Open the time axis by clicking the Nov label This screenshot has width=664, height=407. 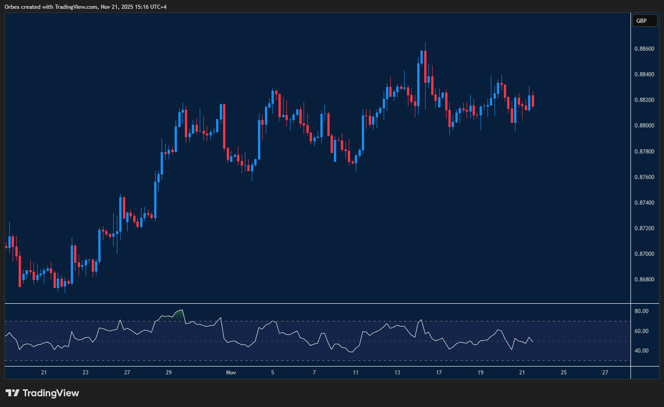point(230,373)
